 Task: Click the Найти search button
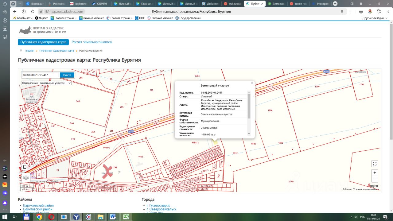[x=67, y=75]
